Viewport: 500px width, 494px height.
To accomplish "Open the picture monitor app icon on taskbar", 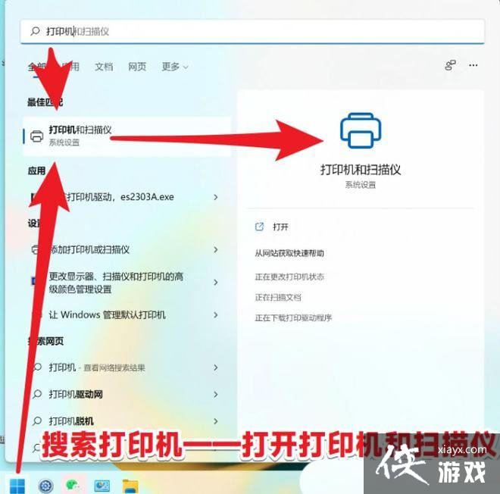I will [x=102, y=486].
